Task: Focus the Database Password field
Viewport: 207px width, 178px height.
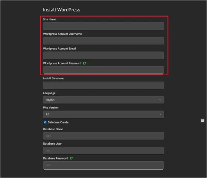Action: (103, 165)
